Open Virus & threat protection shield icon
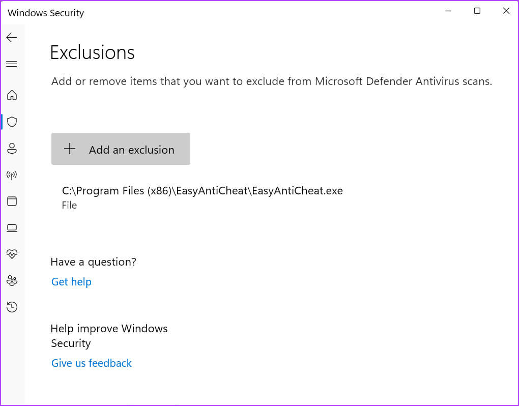Viewport: 519px width, 406px height. click(x=12, y=122)
